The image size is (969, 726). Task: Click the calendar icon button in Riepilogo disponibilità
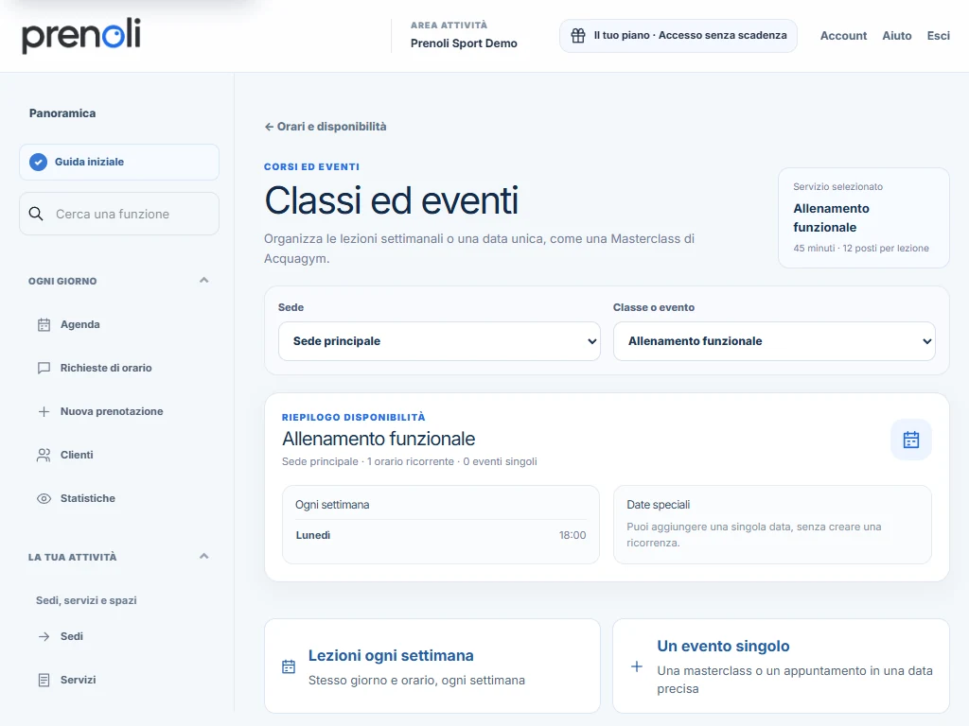(x=911, y=440)
